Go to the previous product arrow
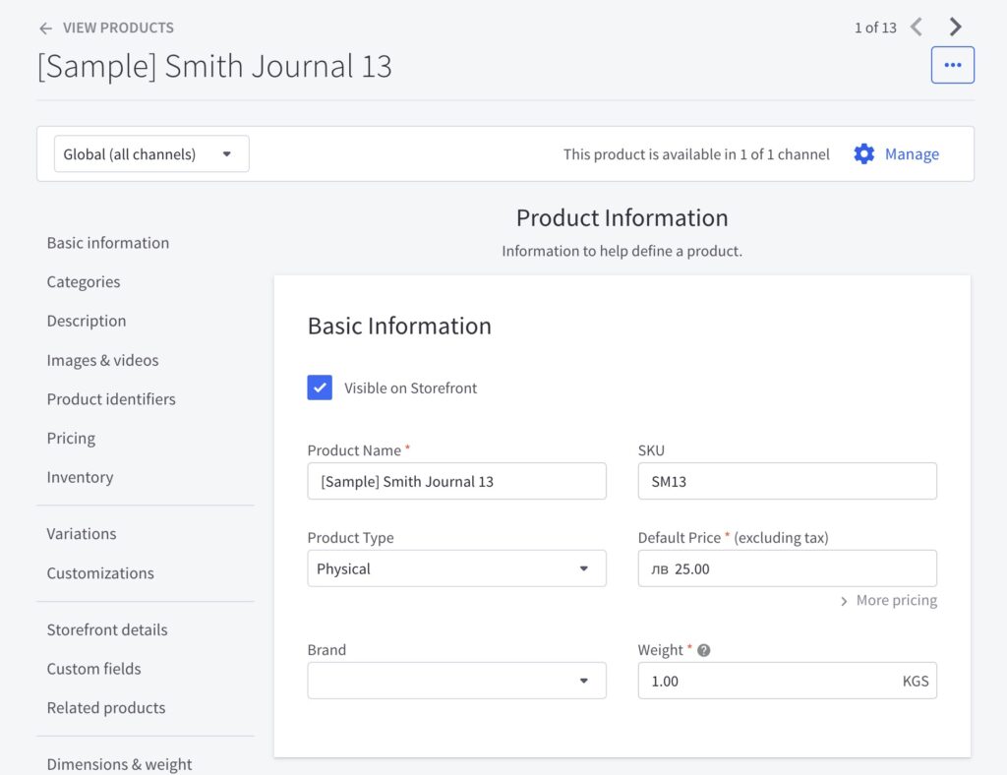Viewport: 1007px width, 775px height. (917, 28)
